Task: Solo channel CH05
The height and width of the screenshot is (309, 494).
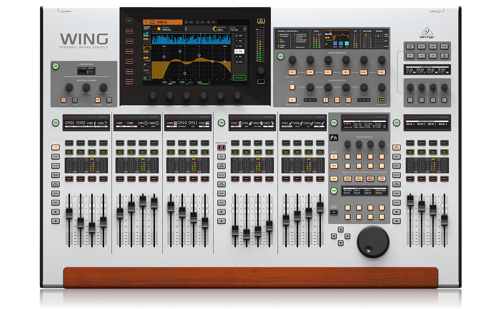Action: (119, 152)
